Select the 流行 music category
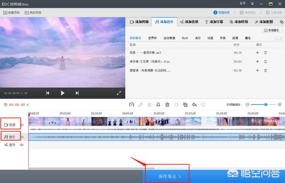Screen dimensions: 285x183 tap(198, 38)
